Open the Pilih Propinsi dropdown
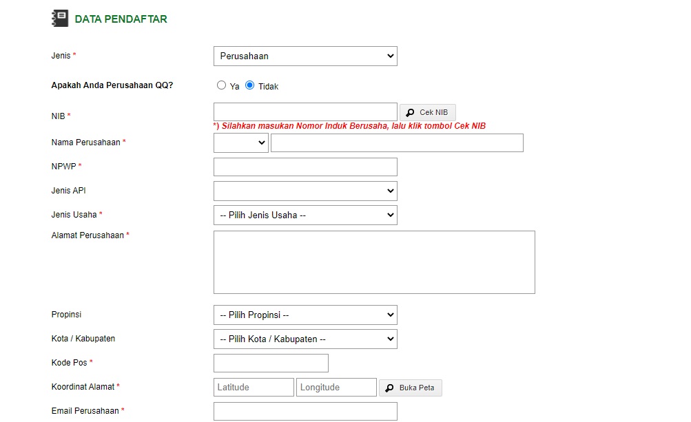The image size is (691, 422). [305, 315]
